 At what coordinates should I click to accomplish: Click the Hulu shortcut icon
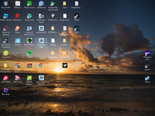click(x=77, y=28)
